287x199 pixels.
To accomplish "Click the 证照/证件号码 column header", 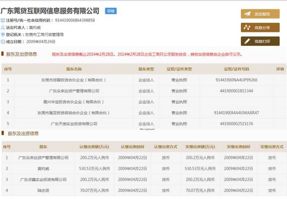I will pos(236,69).
